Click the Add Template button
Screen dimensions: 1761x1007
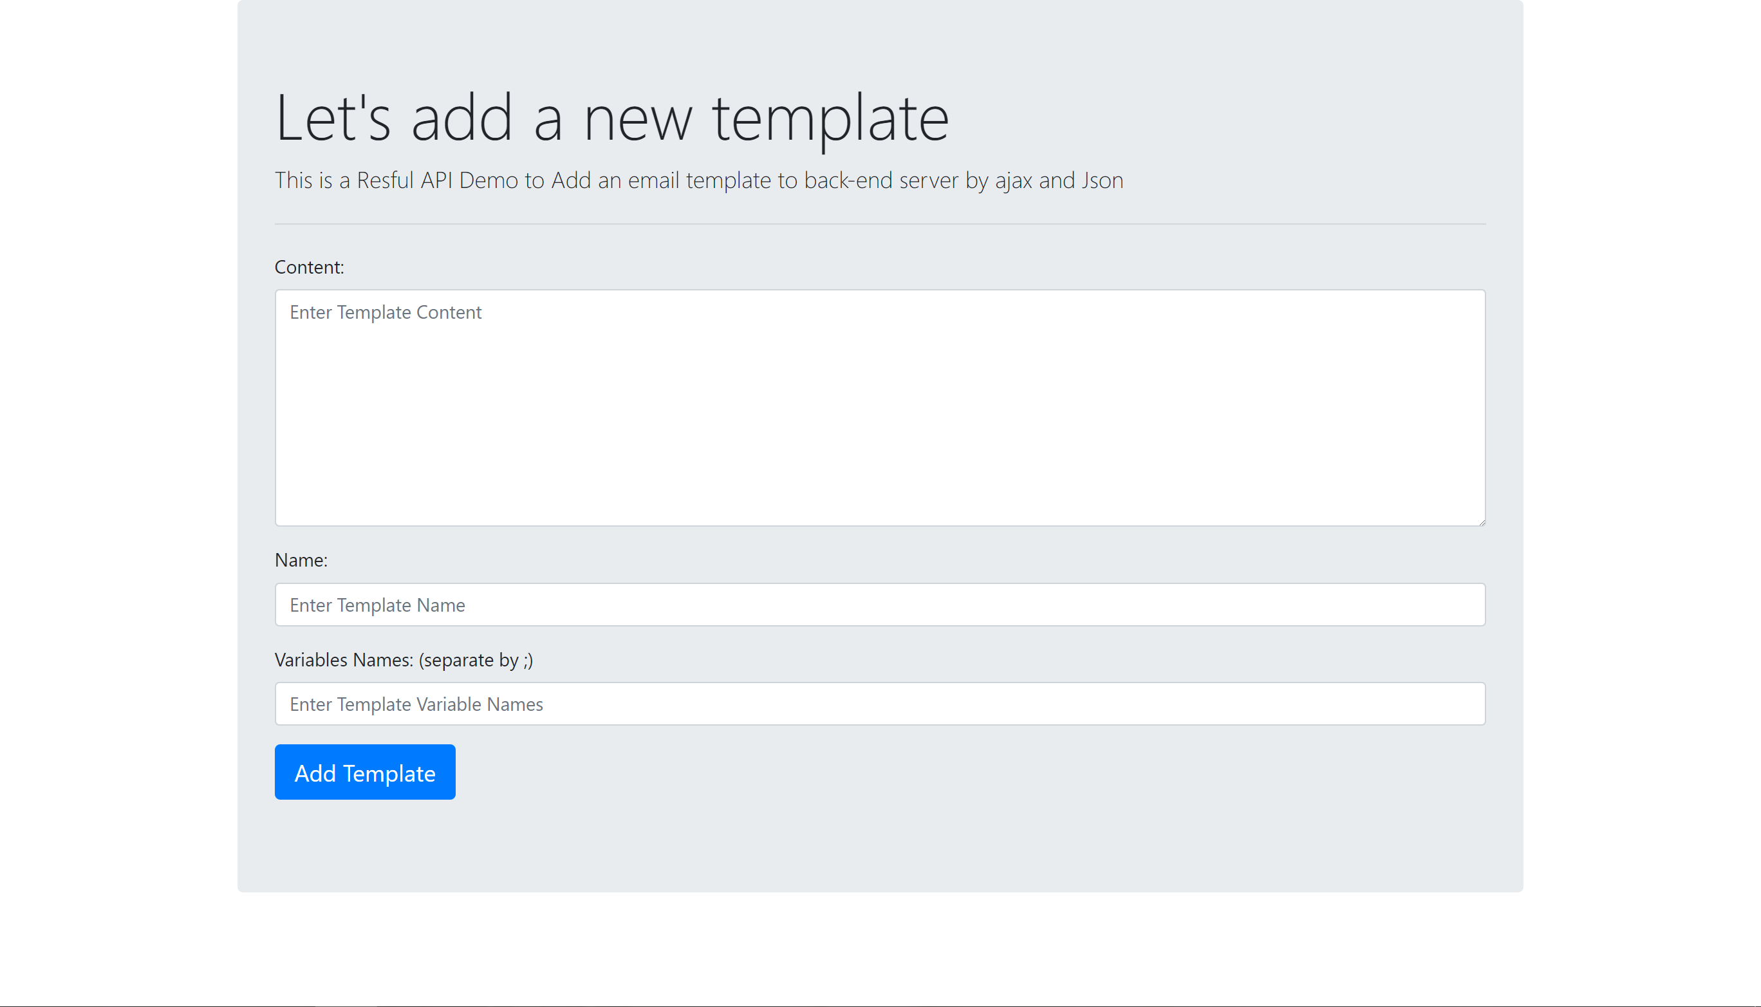pyautogui.click(x=364, y=772)
